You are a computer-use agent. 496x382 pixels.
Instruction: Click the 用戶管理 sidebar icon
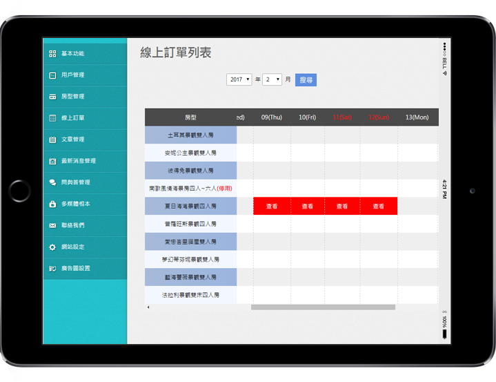(52, 75)
